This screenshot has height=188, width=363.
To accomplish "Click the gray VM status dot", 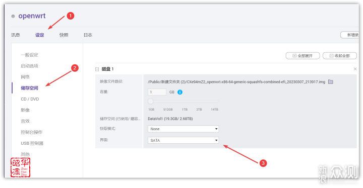I will click(13, 16).
